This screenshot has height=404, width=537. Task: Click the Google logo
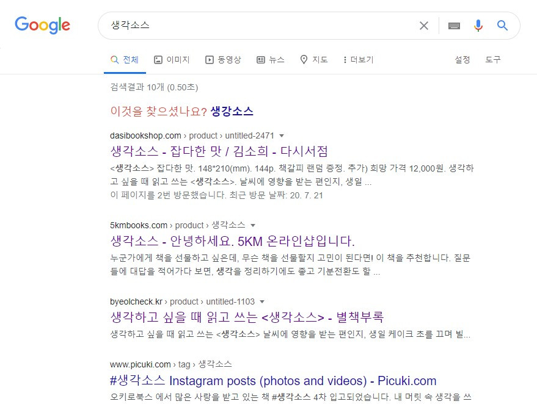pos(43,25)
